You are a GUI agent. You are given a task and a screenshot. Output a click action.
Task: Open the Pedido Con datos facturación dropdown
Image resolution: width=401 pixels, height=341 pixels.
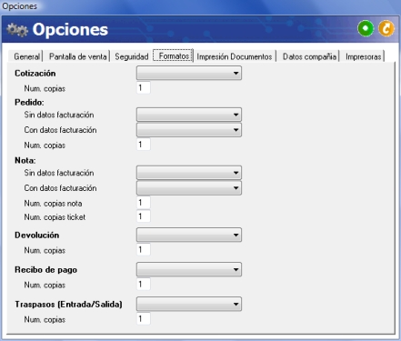point(189,130)
